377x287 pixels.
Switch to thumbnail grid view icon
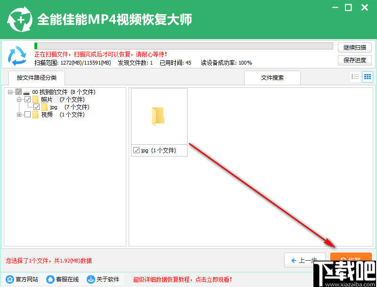pos(368,77)
